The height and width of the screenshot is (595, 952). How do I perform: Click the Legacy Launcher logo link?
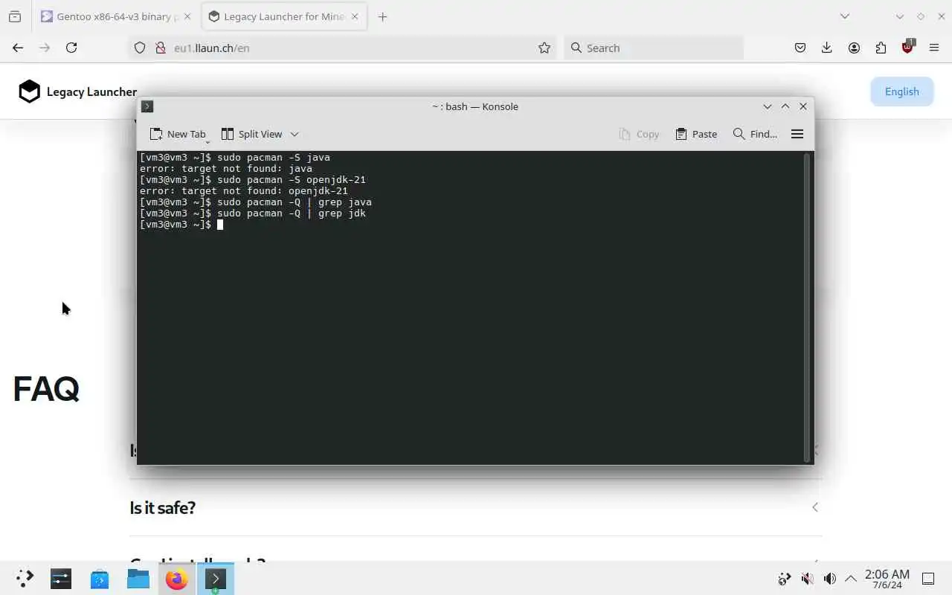point(77,91)
